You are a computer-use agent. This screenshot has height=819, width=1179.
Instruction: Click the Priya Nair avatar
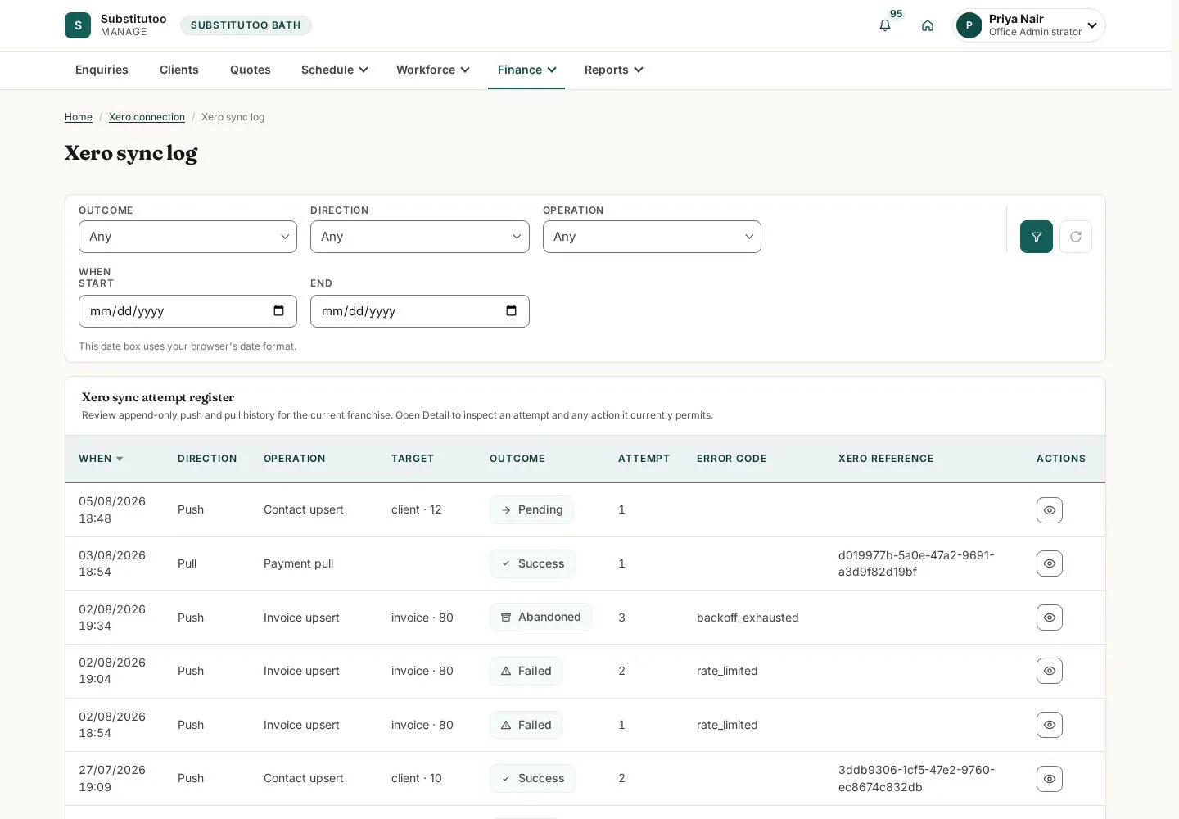click(969, 25)
